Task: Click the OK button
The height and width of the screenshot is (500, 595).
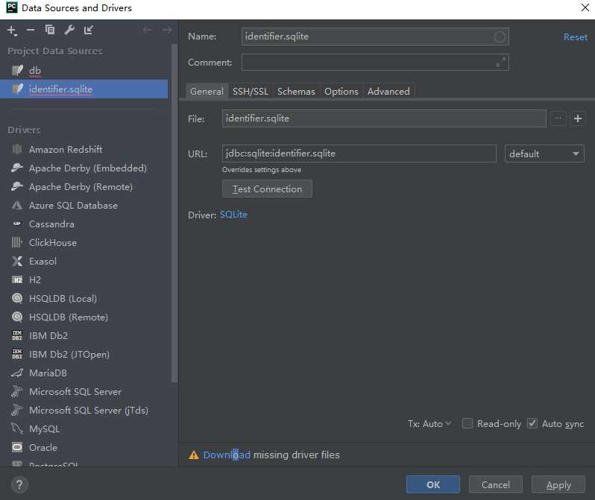Action: click(x=433, y=484)
